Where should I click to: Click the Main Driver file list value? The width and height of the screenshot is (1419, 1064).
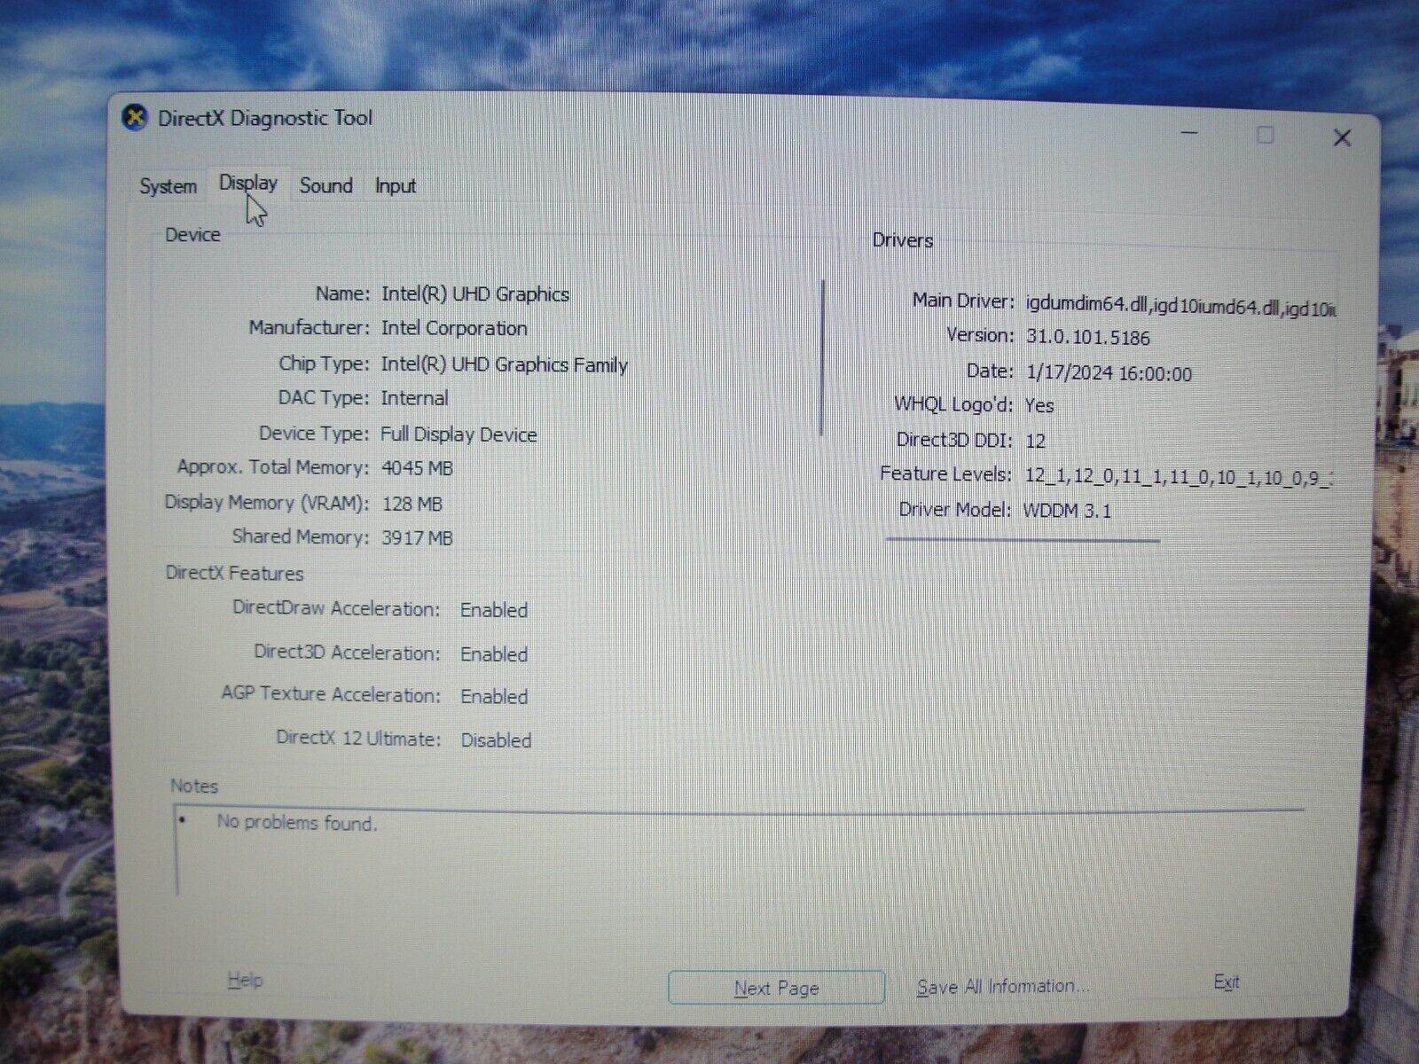coord(1180,306)
